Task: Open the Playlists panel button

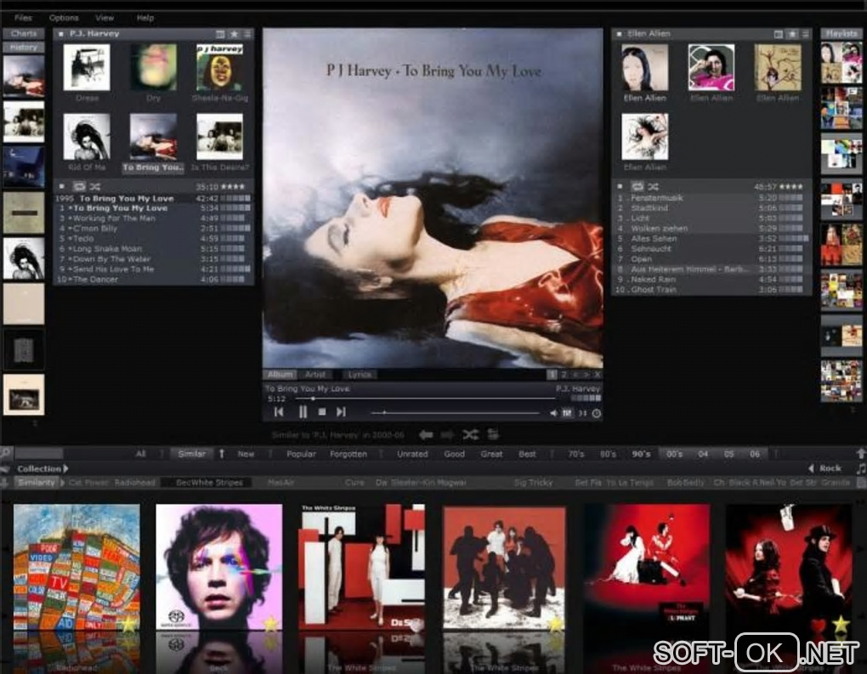Action: click(x=841, y=34)
